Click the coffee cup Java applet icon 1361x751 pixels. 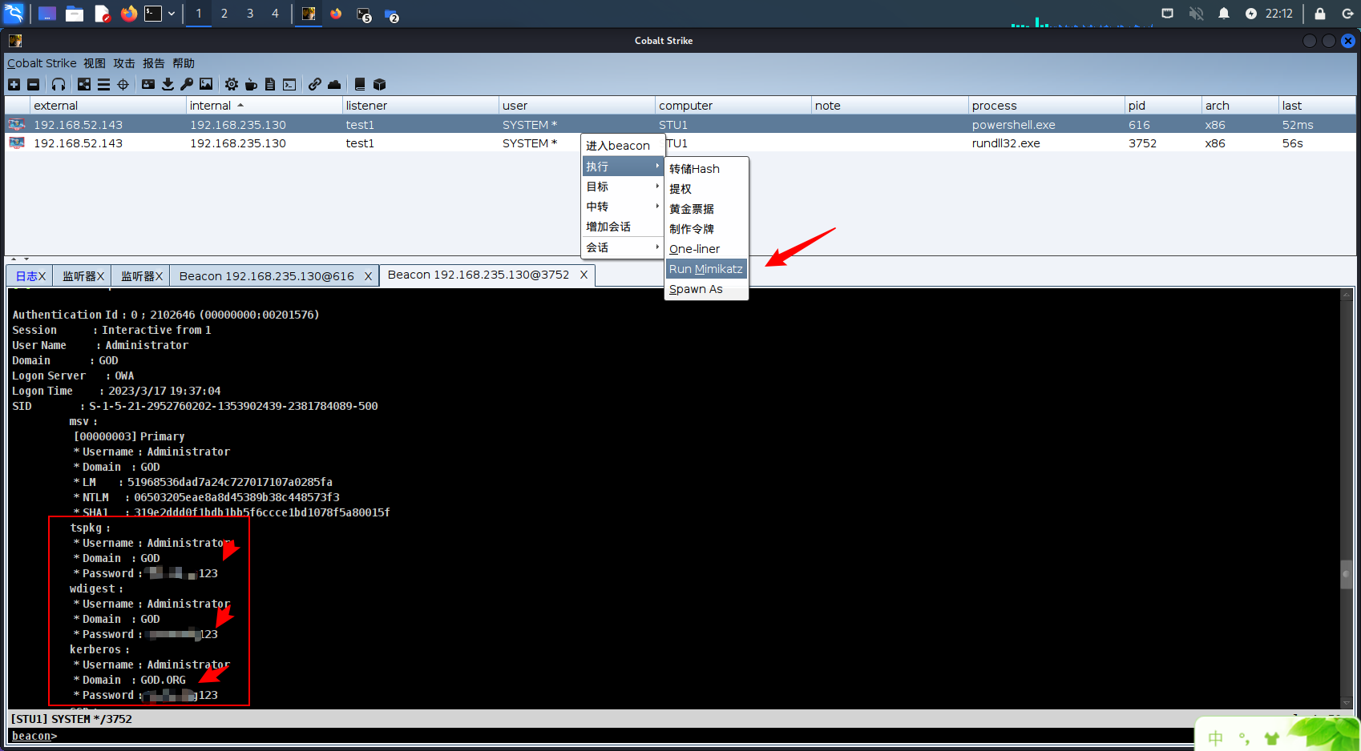[251, 84]
